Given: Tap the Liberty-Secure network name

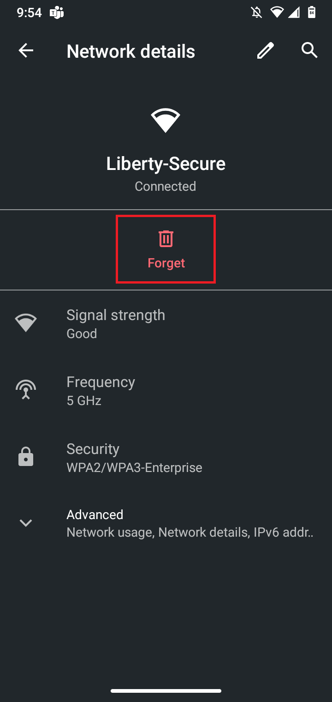Looking at the screenshot, I should pos(166,163).
